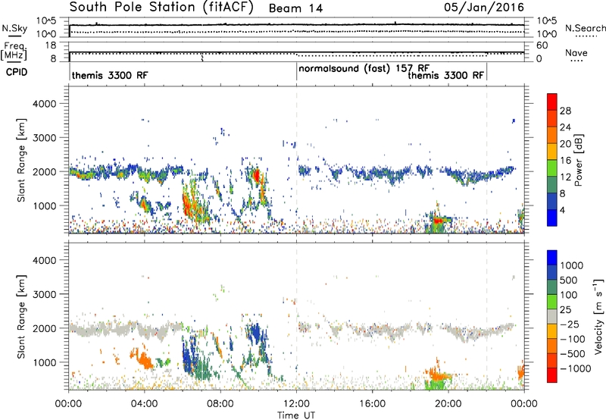Click '500' on the Velocity colorbar scale
The height and width of the screenshot is (420, 606).
coord(569,281)
